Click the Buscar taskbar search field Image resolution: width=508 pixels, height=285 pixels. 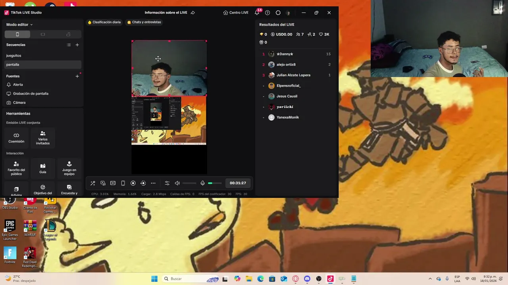[x=192, y=279]
